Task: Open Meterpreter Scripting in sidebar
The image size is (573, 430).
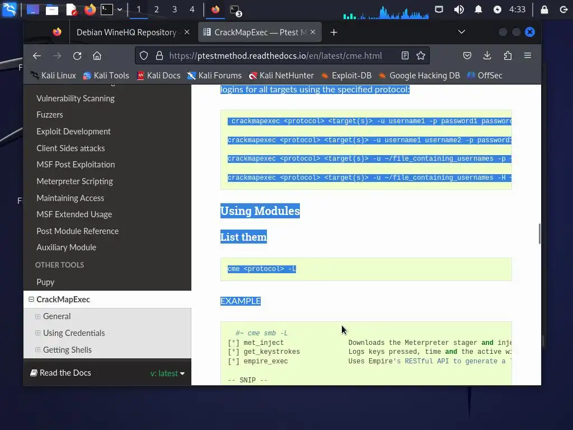Action: coord(74,181)
